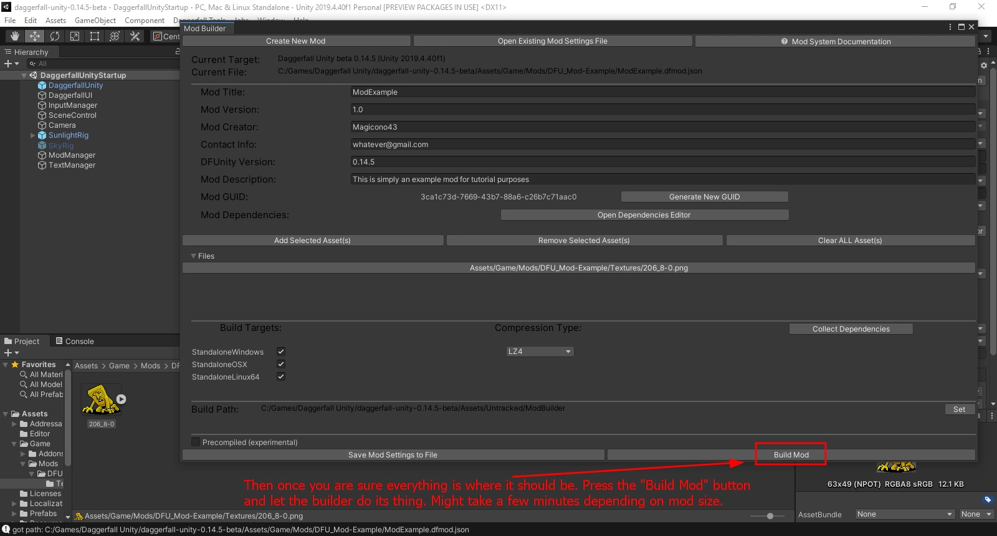This screenshot has height=536, width=997.
Task: Open the custom editor tools
Action: 135,36
